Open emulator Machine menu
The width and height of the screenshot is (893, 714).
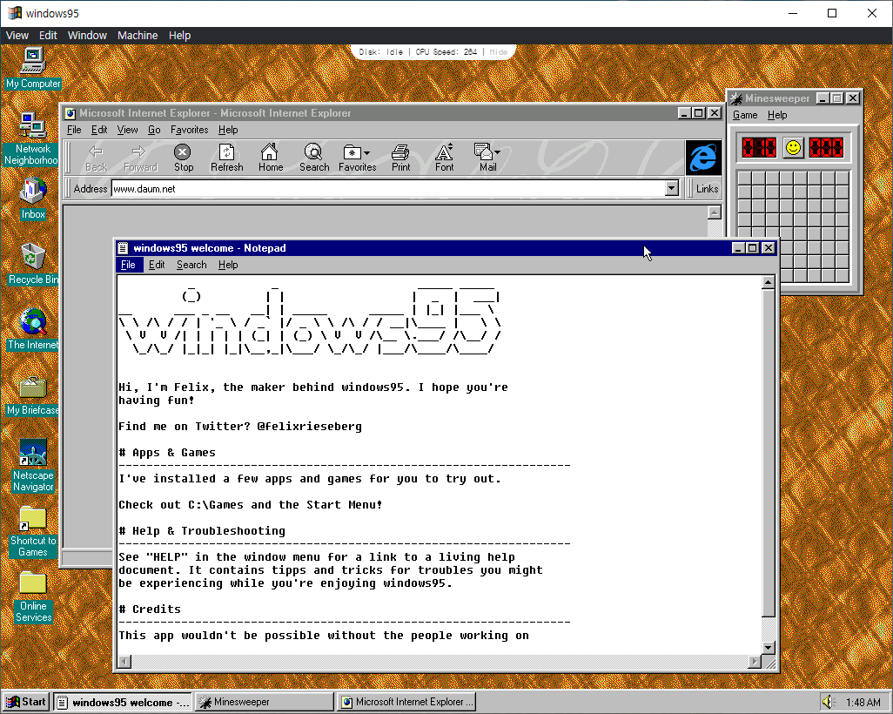tap(138, 36)
